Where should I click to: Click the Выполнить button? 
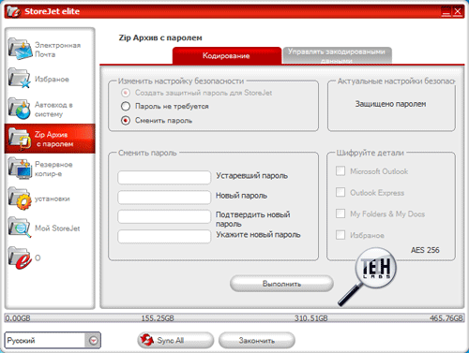(x=281, y=284)
